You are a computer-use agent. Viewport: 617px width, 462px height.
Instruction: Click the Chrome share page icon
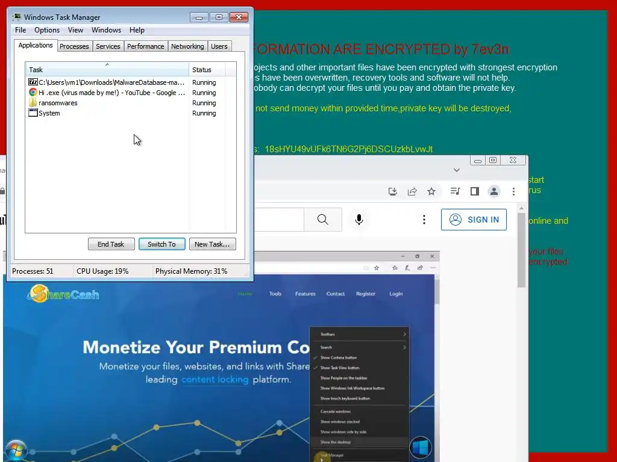tap(412, 191)
